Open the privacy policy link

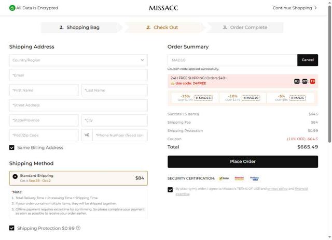click(278, 189)
